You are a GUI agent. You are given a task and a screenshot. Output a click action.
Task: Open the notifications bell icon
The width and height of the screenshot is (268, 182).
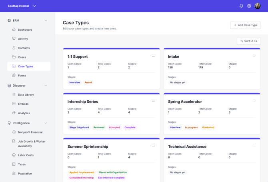[x=241, y=6]
